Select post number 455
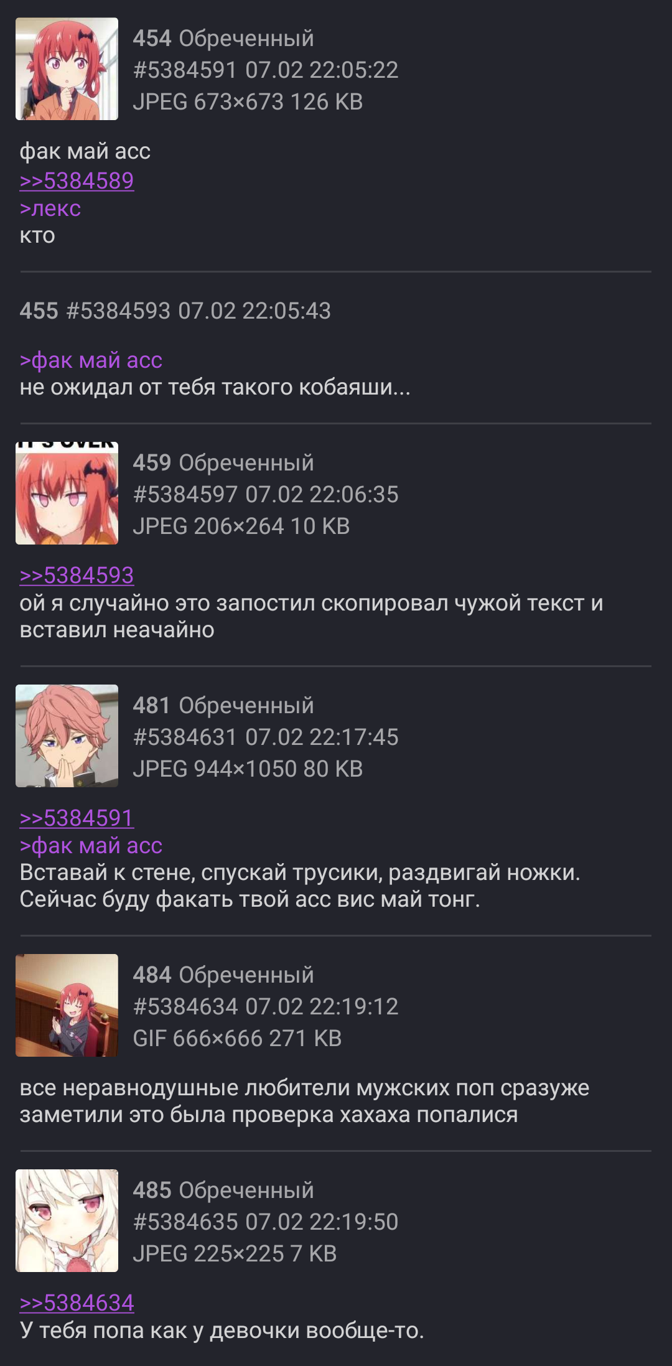 click(x=39, y=311)
